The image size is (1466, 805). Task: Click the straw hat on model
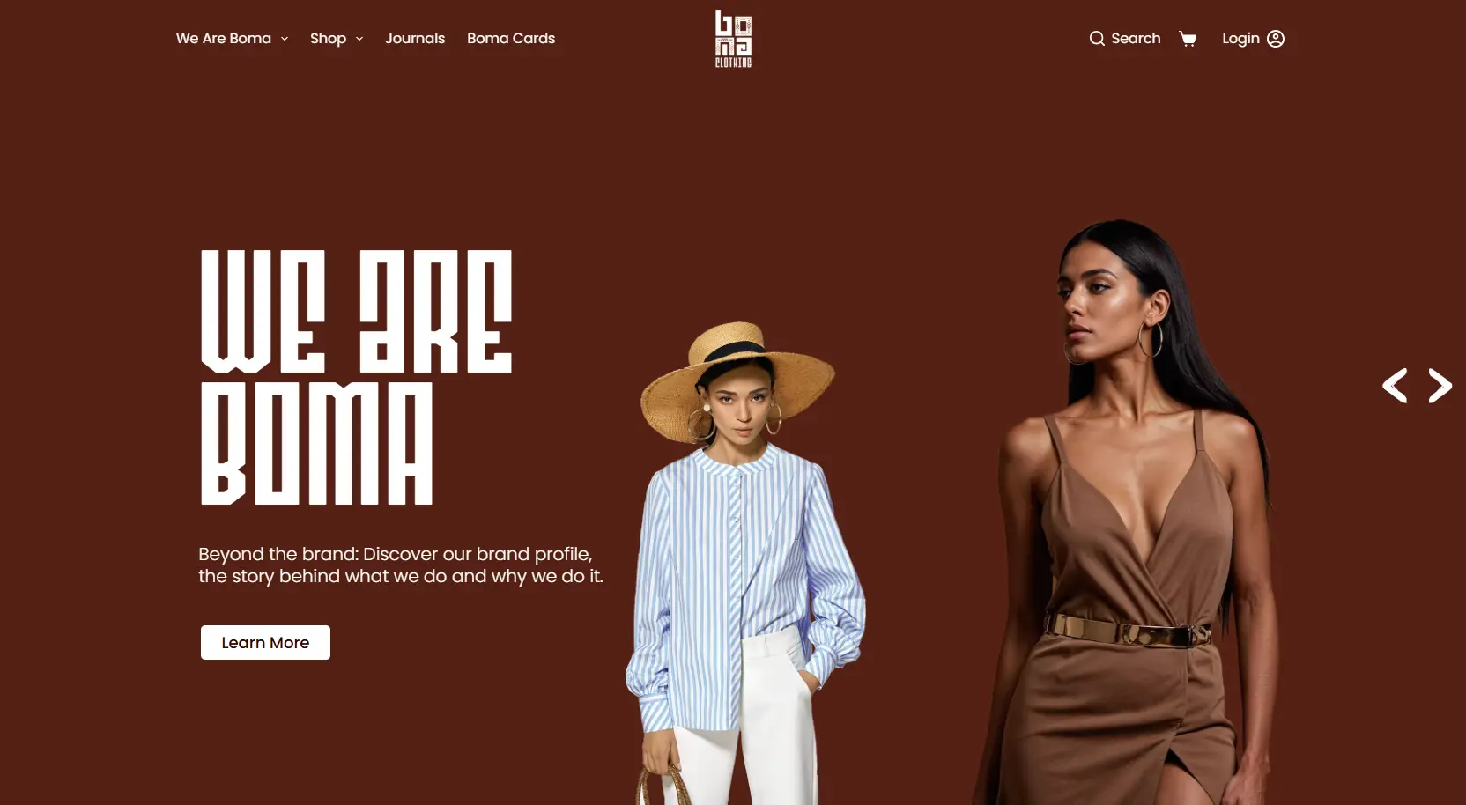(x=737, y=374)
